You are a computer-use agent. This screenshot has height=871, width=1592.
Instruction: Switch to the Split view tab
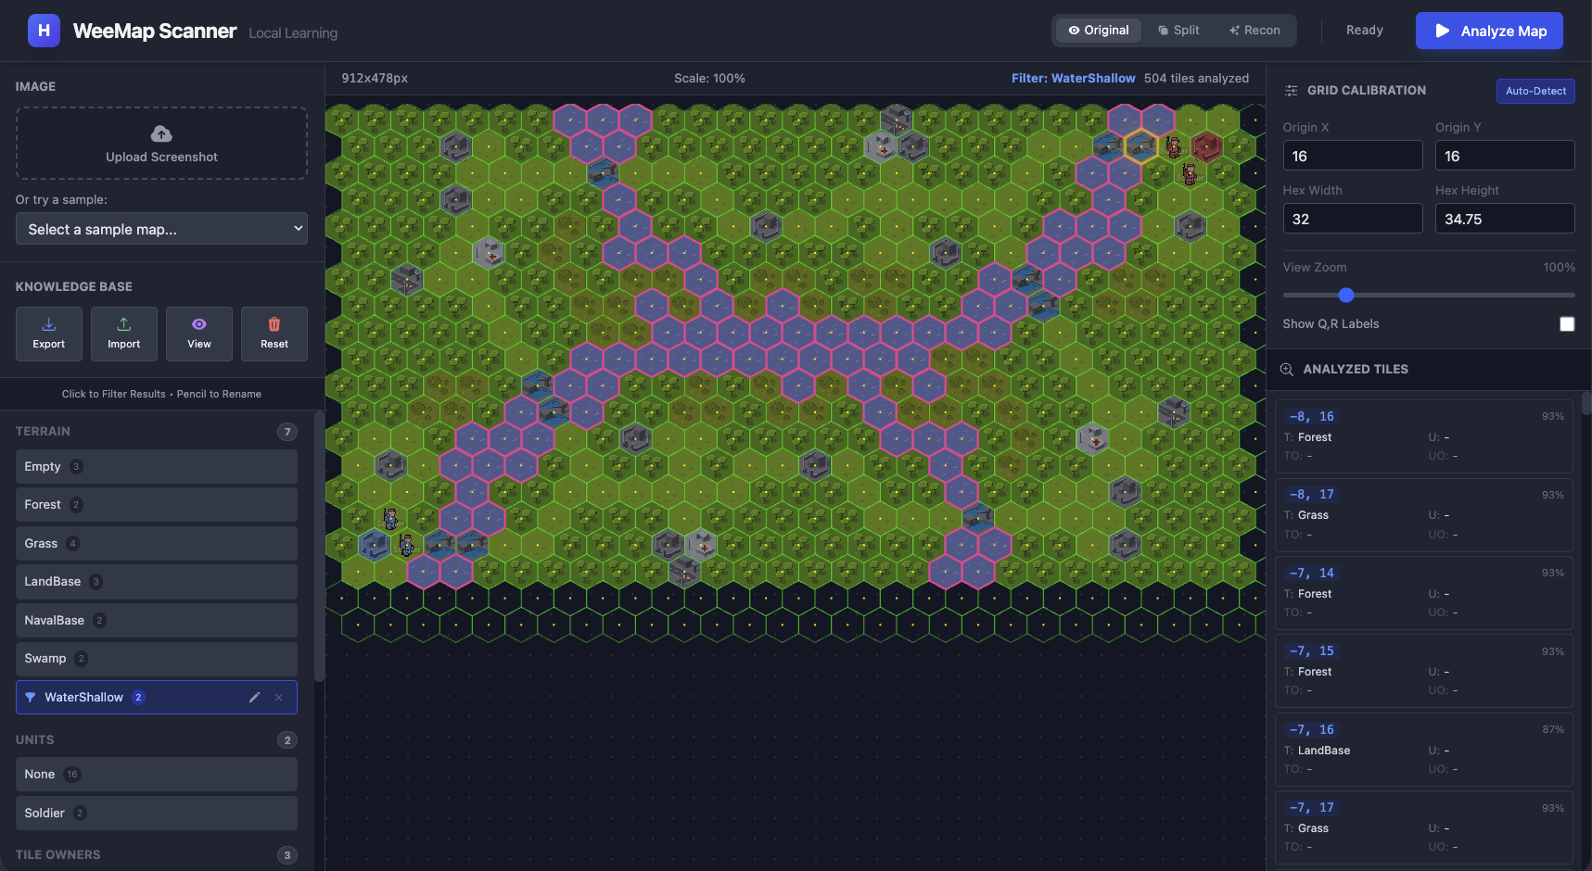[1178, 31]
